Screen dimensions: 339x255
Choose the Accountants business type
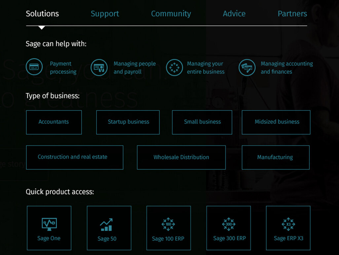point(54,122)
